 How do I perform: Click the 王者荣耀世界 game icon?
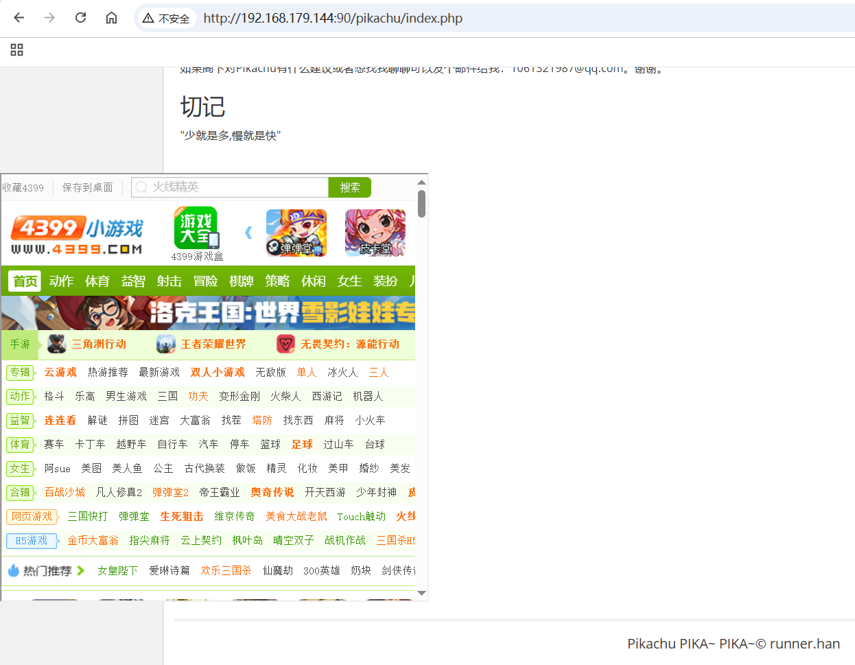(166, 344)
